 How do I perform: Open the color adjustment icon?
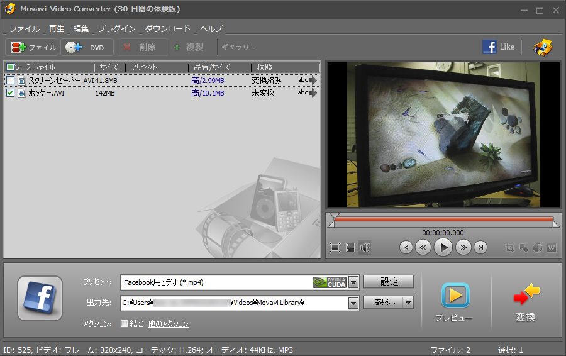click(x=538, y=248)
